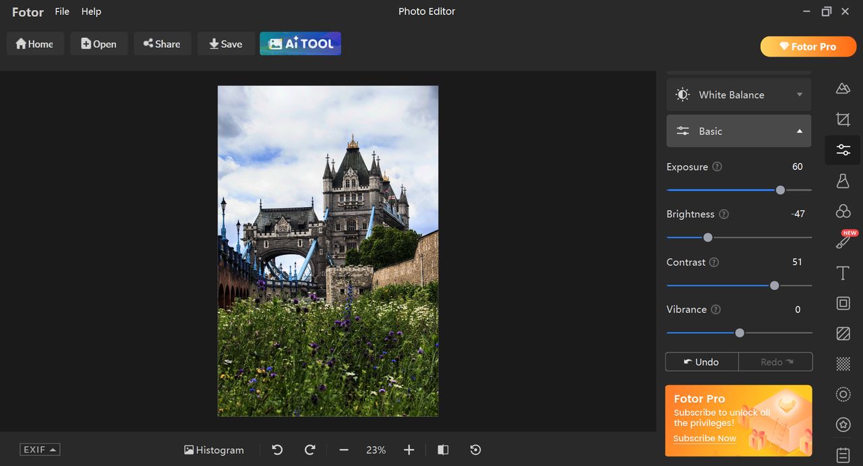Open the clipboard icon at sidebar bottom
The width and height of the screenshot is (863, 466).
843,455
